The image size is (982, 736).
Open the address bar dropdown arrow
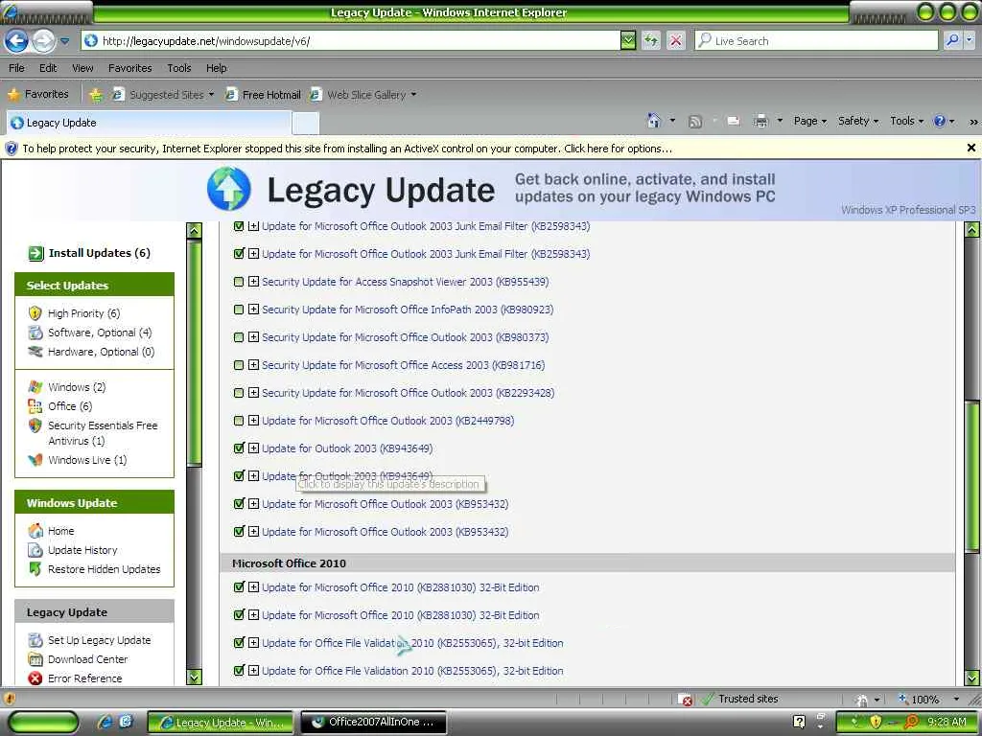[x=628, y=40]
